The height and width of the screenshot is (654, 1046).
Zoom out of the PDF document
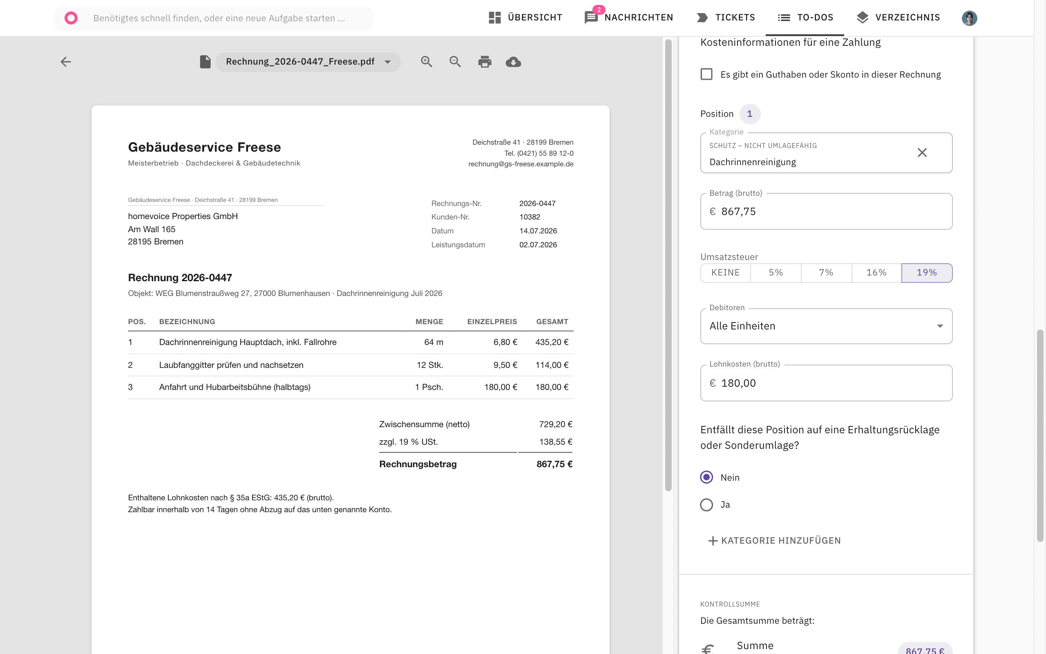(455, 62)
